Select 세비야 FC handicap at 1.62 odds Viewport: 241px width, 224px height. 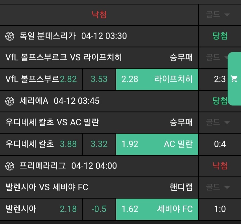coord(157,209)
